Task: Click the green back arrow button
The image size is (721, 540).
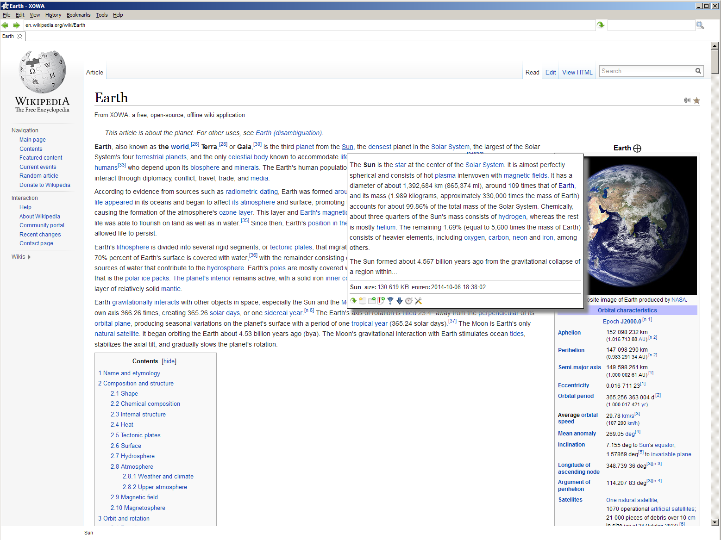Action: click(5, 25)
